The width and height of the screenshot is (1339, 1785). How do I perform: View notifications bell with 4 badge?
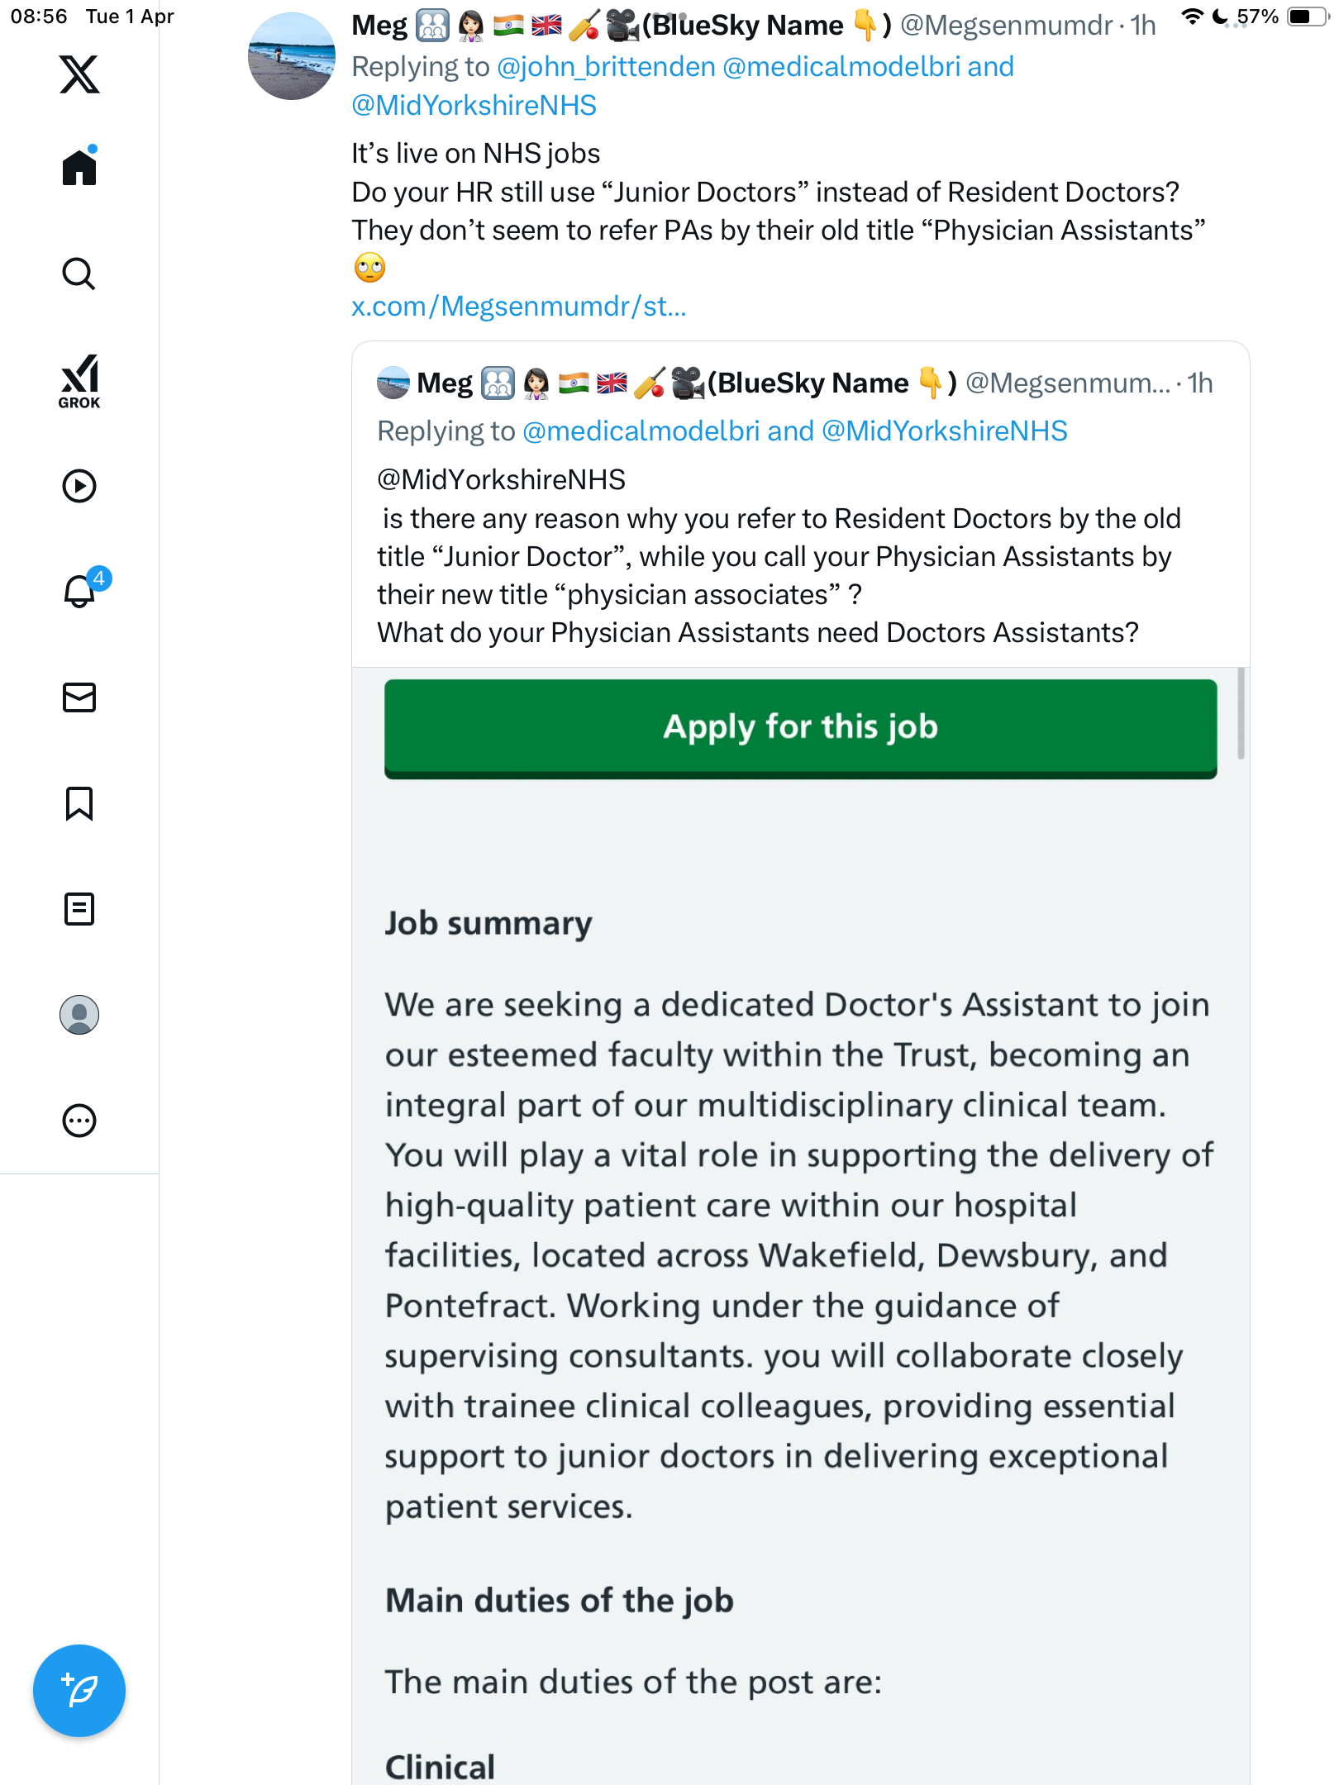[x=83, y=588]
